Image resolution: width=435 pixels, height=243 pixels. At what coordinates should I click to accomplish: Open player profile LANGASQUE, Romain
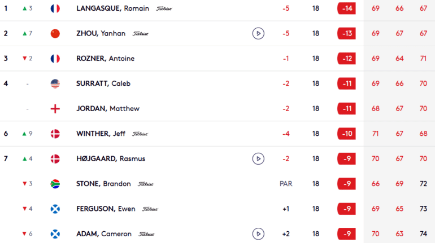click(x=112, y=8)
